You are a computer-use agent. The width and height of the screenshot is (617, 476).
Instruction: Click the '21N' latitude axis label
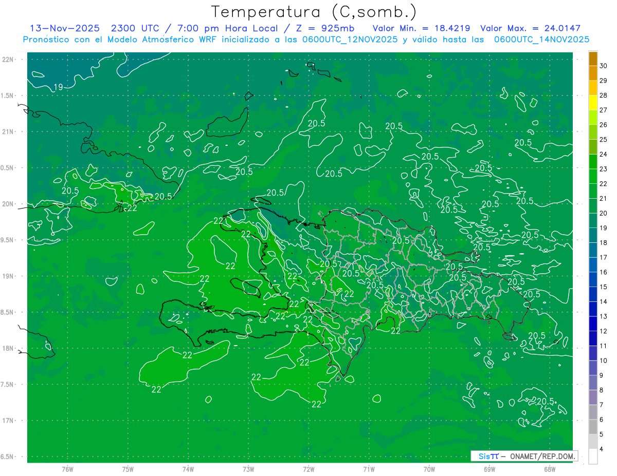8,131
